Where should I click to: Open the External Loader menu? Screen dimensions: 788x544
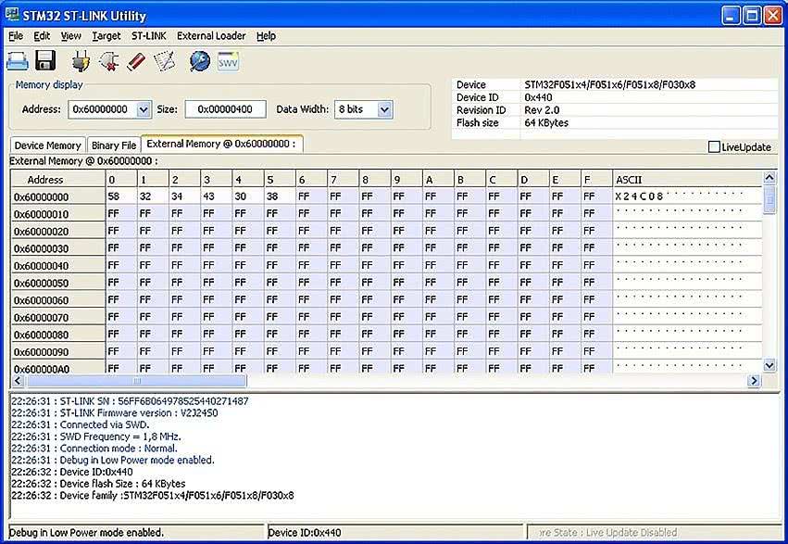(211, 36)
